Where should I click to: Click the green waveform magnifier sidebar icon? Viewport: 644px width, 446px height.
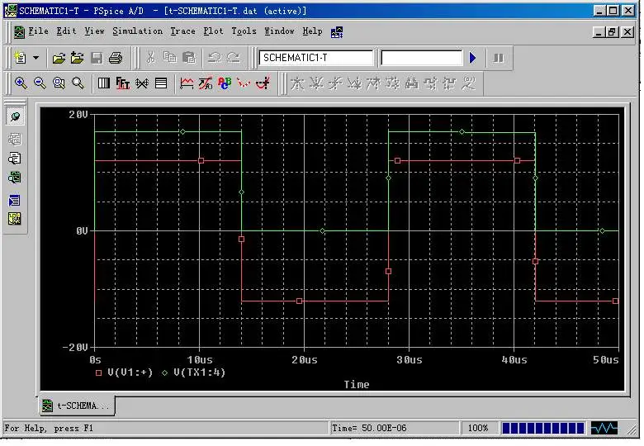(15, 178)
